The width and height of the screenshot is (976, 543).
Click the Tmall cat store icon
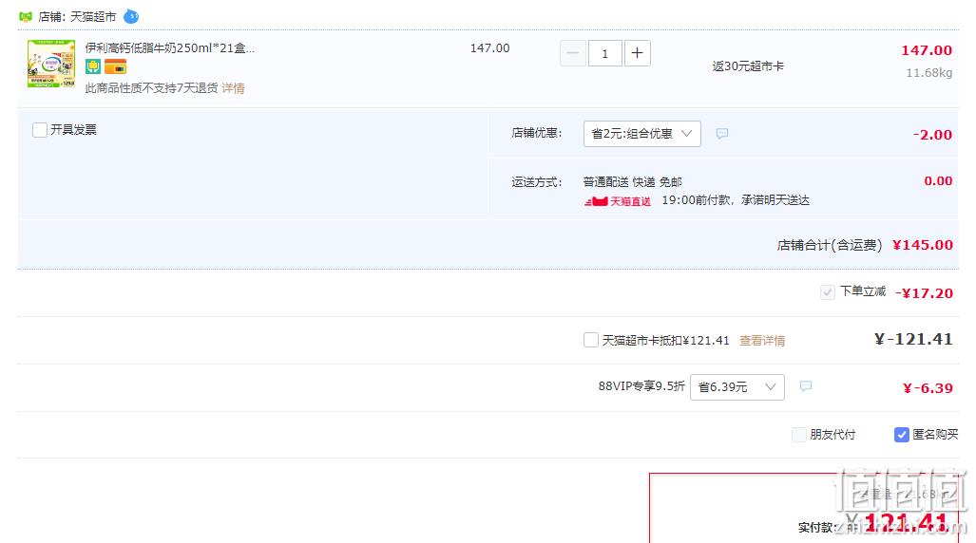click(26, 17)
